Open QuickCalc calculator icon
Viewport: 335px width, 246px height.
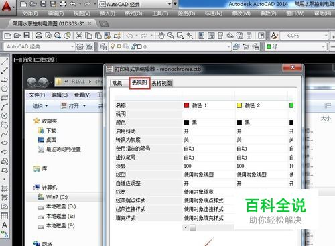click(x=249, y=36)
